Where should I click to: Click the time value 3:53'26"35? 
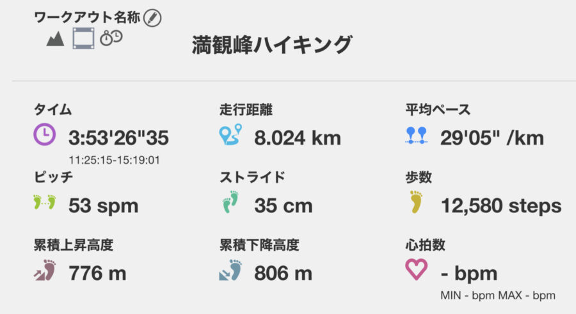118,138
